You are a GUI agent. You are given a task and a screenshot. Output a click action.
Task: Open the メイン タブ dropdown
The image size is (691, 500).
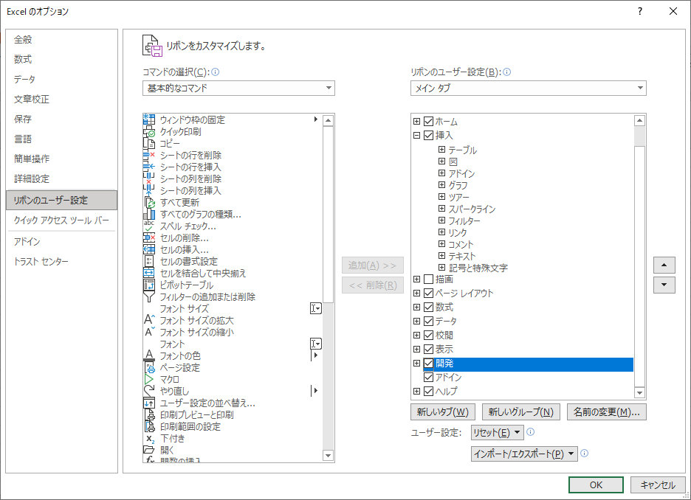[528, 88]
